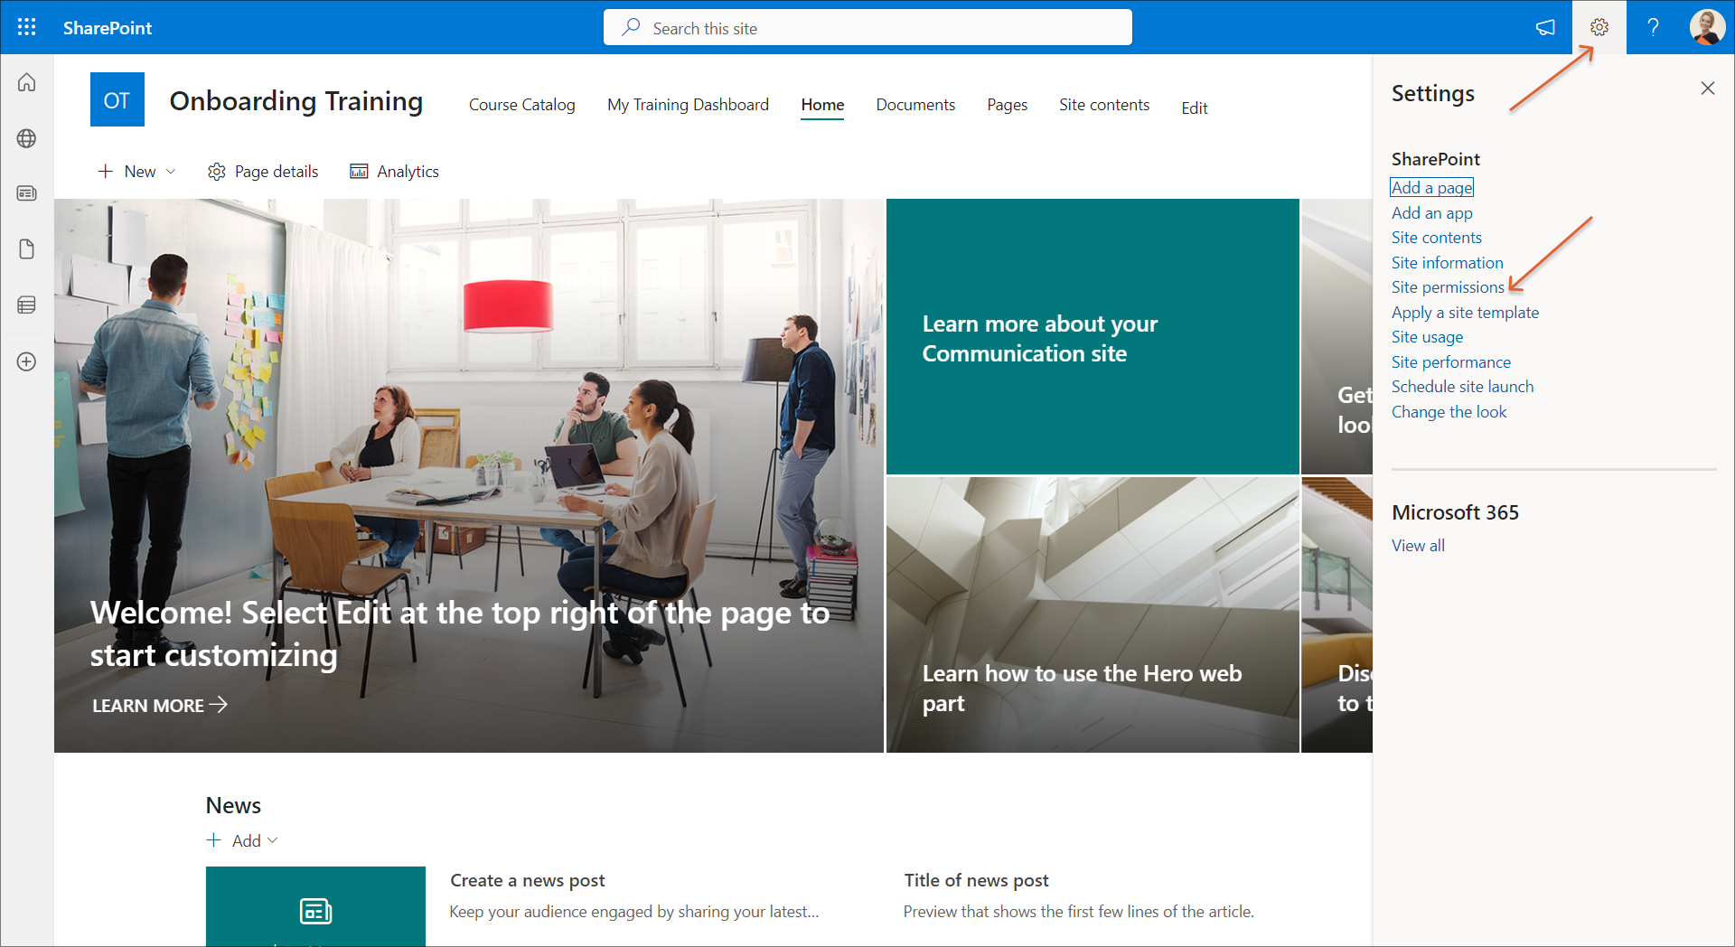Viewport: 1735px width, 947px height.
Task: Open the news icon in left rail
Action: point(27,193)
